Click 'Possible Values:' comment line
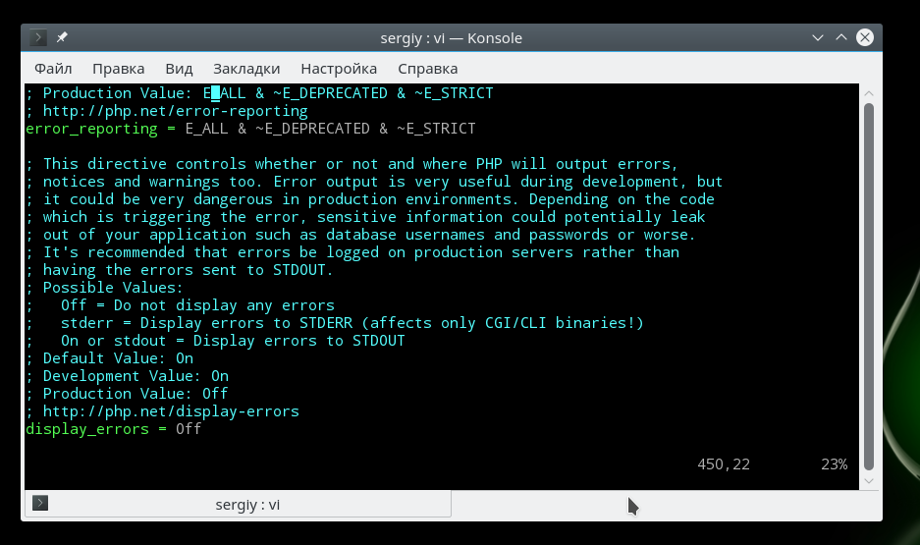The image size is (920, 545). (104, 288)
